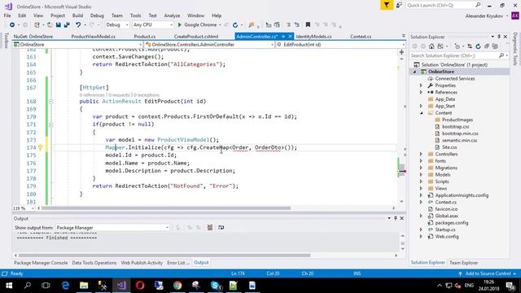Click Show All Files icon in Solution Explorer
Viewport: 521px width, 293px height.
click(495, 46)
